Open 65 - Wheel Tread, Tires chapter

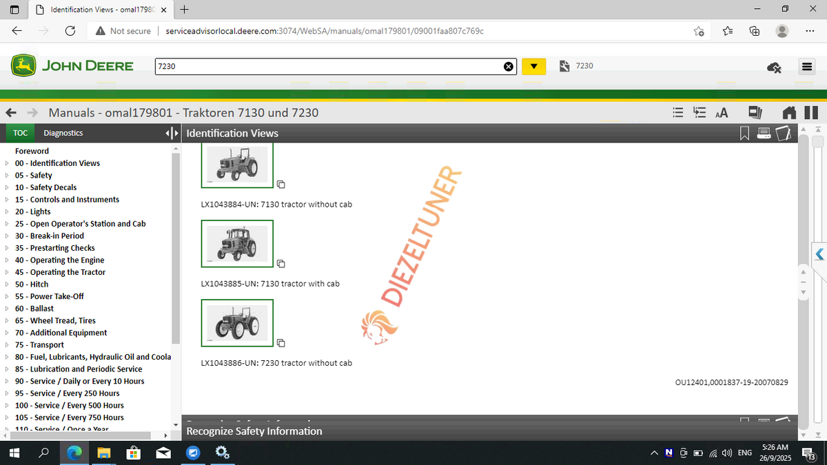(x=55, y=320)
